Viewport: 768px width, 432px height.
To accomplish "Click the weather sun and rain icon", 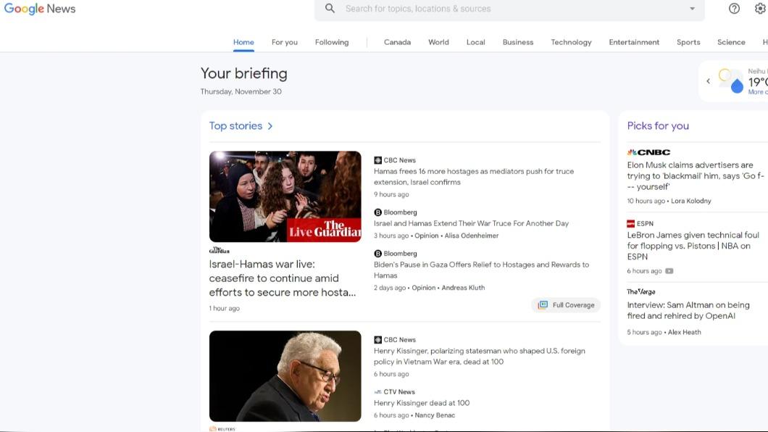I will (x=730, y=80).
